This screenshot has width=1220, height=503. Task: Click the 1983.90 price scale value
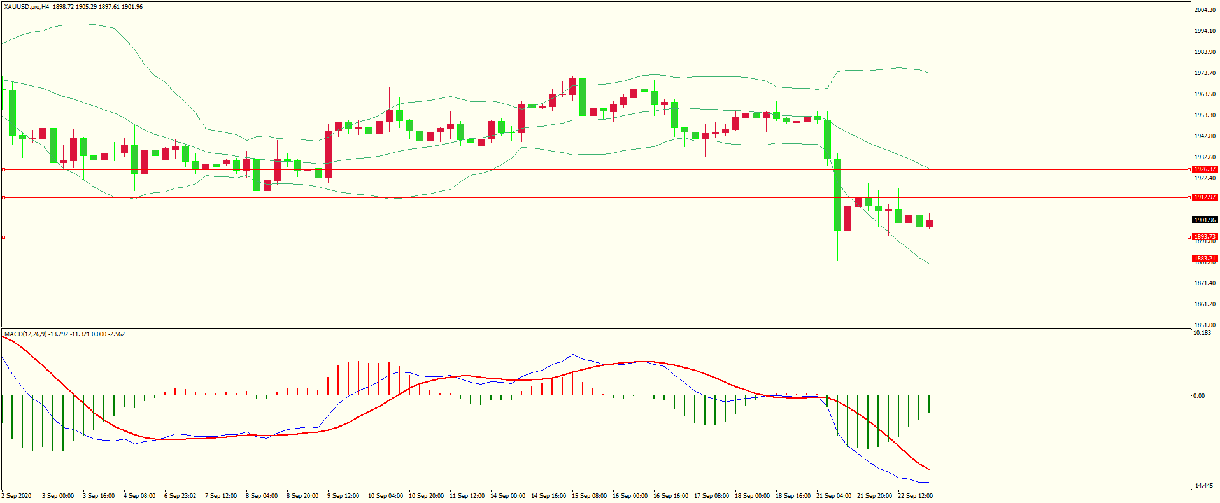(1205, 52)
